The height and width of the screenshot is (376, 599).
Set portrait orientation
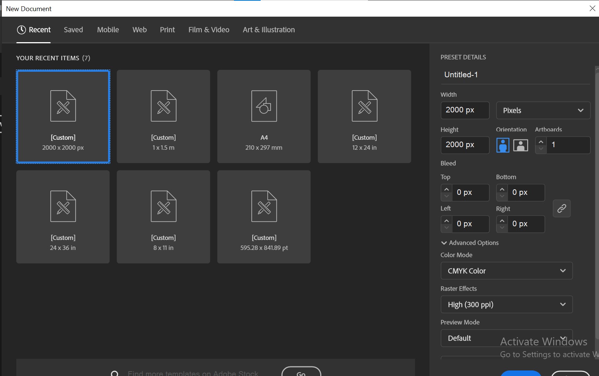click(x=503, y=145)
